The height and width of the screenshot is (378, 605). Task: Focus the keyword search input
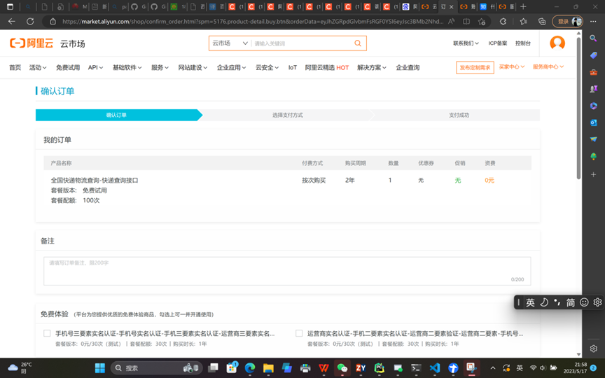click(302, 43)
